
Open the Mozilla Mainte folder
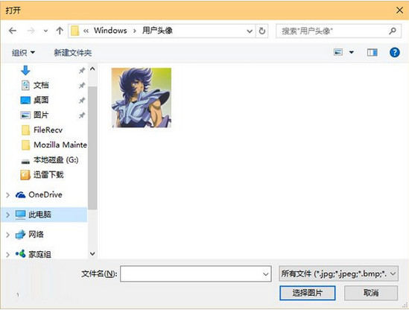[x=60, y=145]
